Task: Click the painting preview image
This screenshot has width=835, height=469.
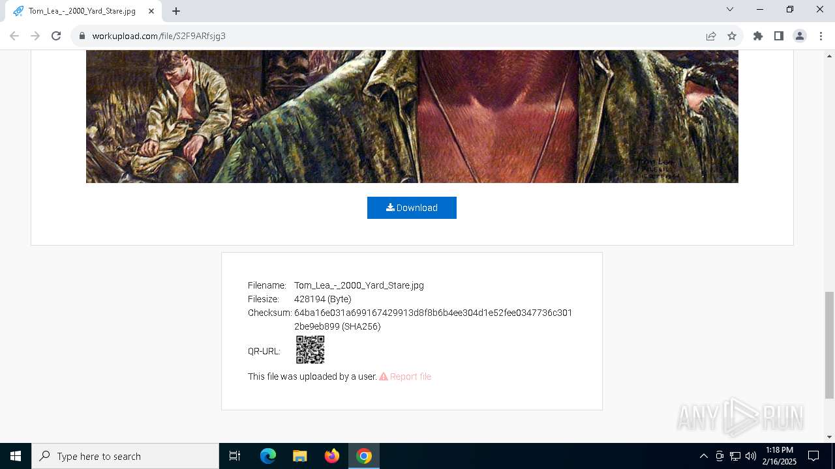Action: [x=412, y=117]
